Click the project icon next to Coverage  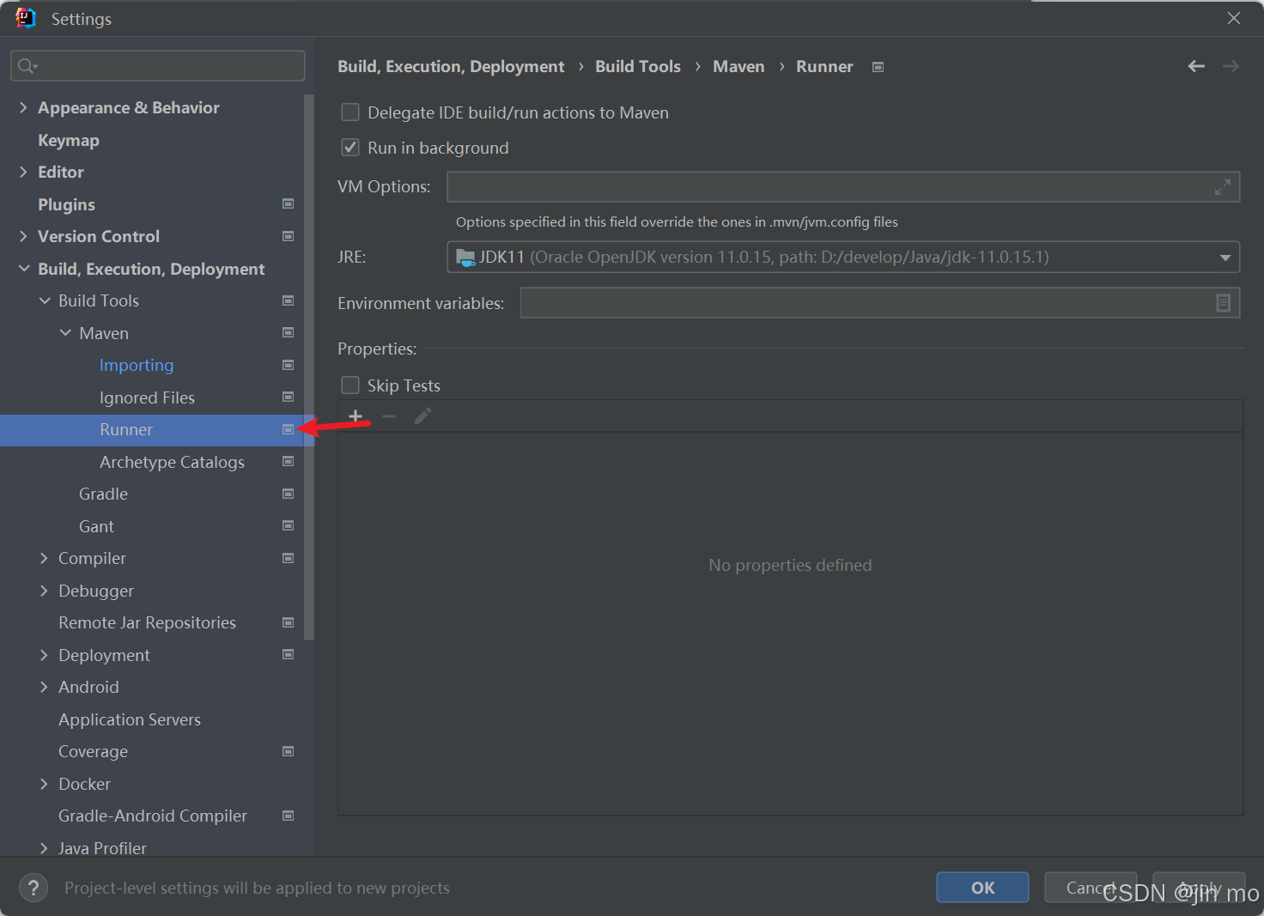click(x=289, y=751)
